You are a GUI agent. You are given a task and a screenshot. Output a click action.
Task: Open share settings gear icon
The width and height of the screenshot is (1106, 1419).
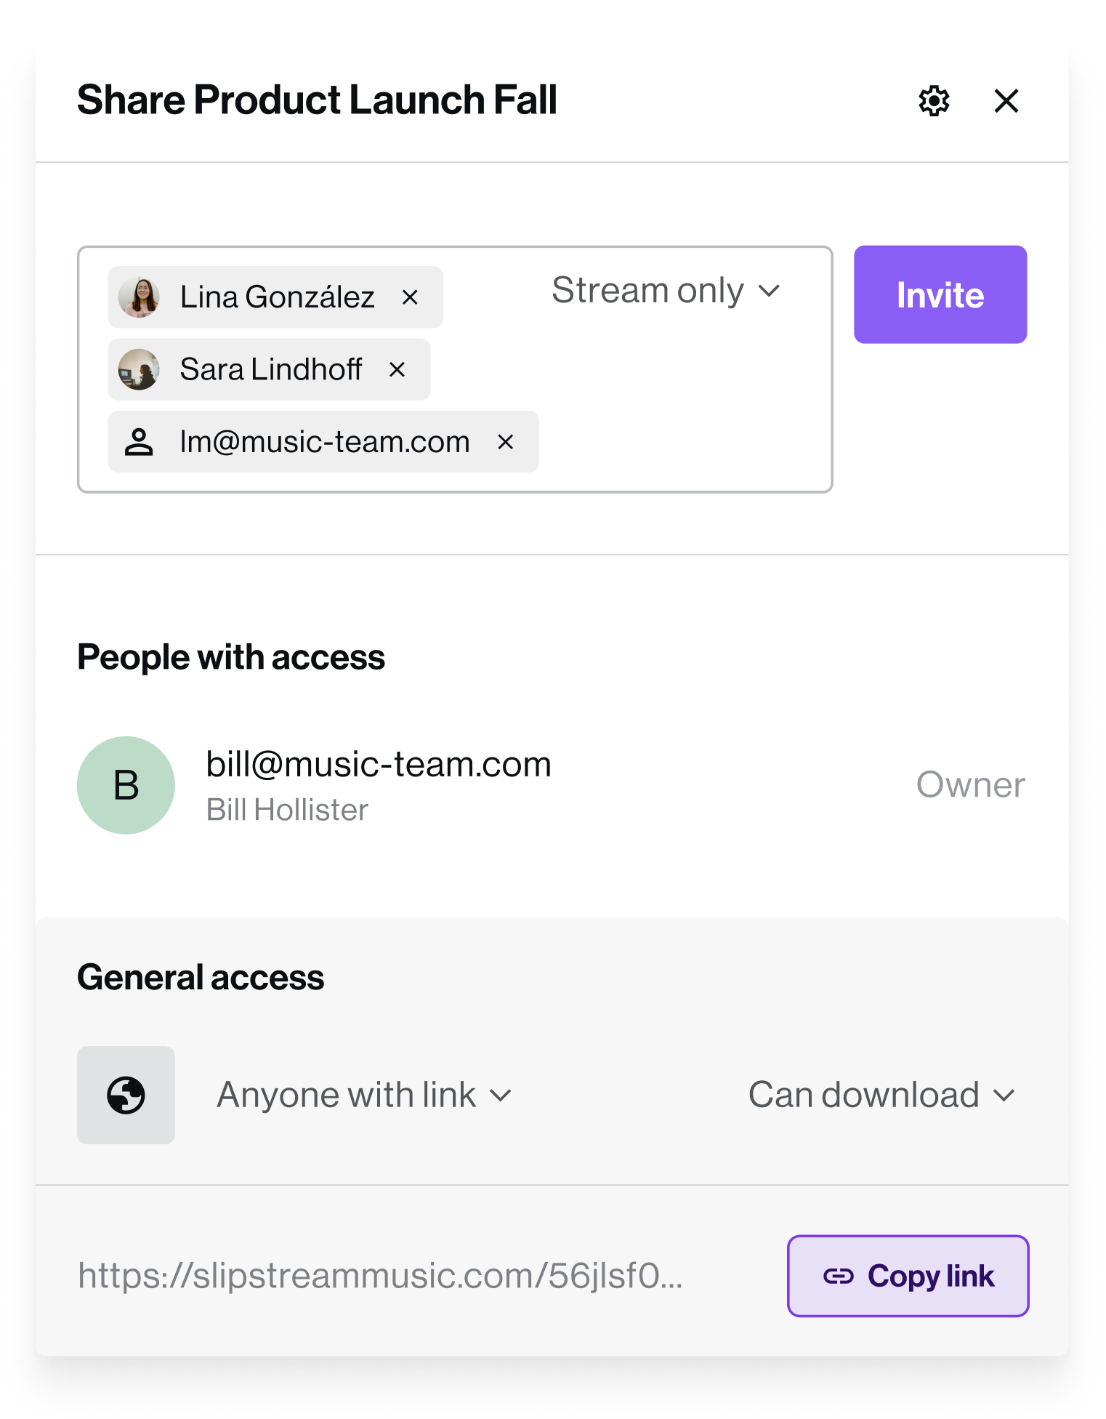(x=934, y=101)
